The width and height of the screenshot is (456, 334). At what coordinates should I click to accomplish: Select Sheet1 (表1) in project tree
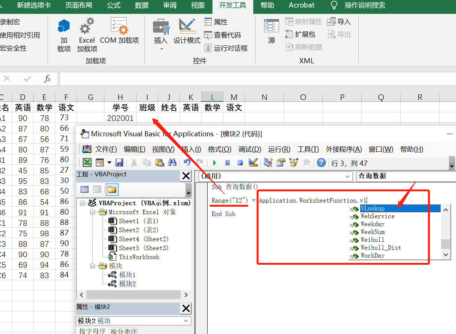(138, 221)
